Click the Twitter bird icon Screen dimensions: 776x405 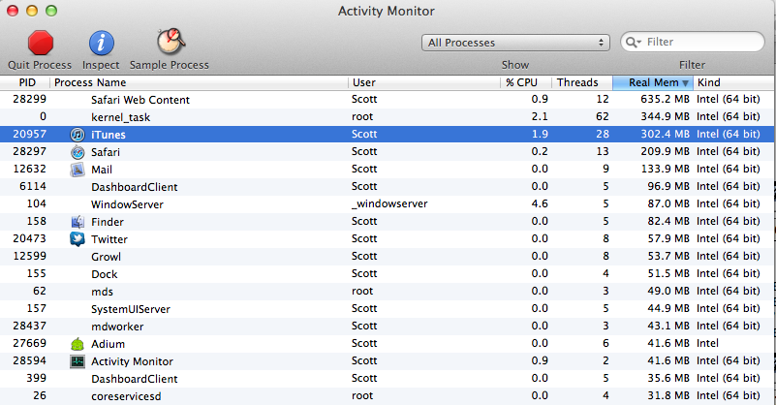click(x=78, y=239)
